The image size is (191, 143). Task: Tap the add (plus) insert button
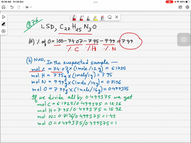coord(4,31)
